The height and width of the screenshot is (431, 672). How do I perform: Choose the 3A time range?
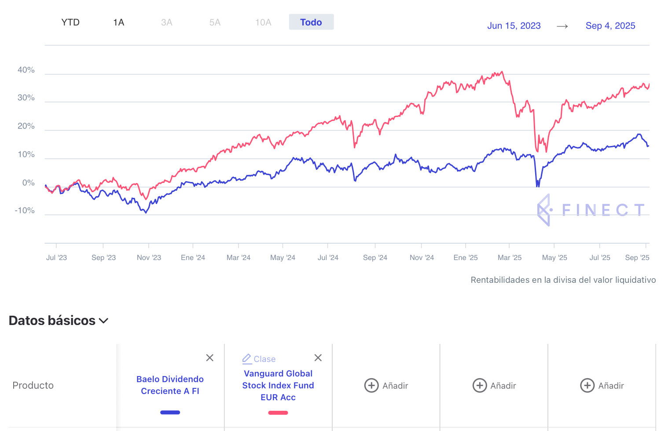click(166, 22)
